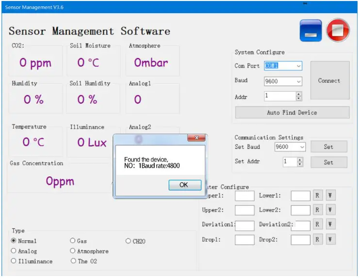Click the red stop/close icon button
This screenshot has width=360, height=278.
coord(338,30)
